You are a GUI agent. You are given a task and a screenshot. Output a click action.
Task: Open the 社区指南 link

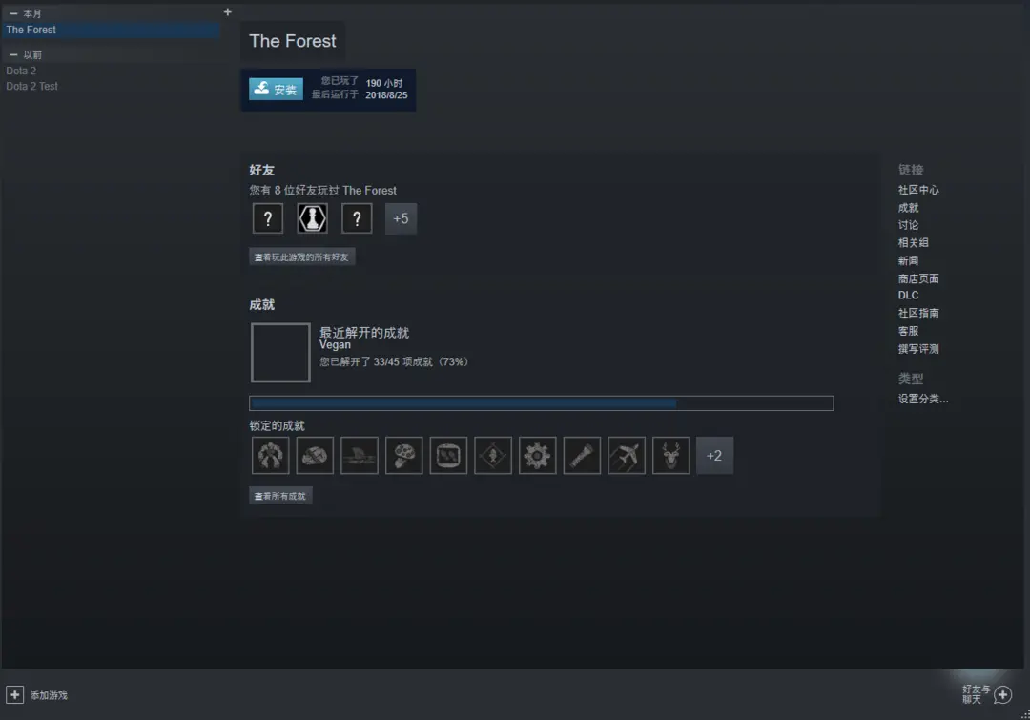[x=918, y=313]
